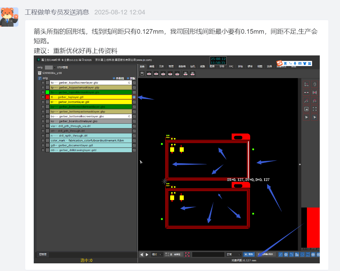Click the red color swatch of toplayer
This screenshot has height=271, width=340.
47,97
